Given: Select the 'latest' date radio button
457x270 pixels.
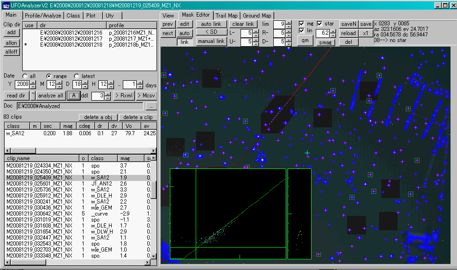Looking at the screenshot, I should (x=76, y=76).
